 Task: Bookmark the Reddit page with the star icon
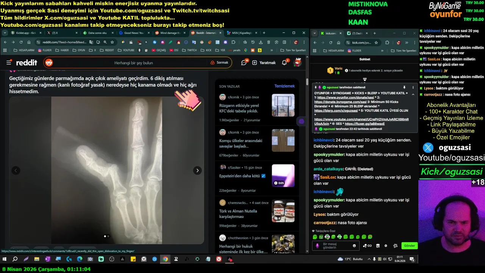(112, 42)
